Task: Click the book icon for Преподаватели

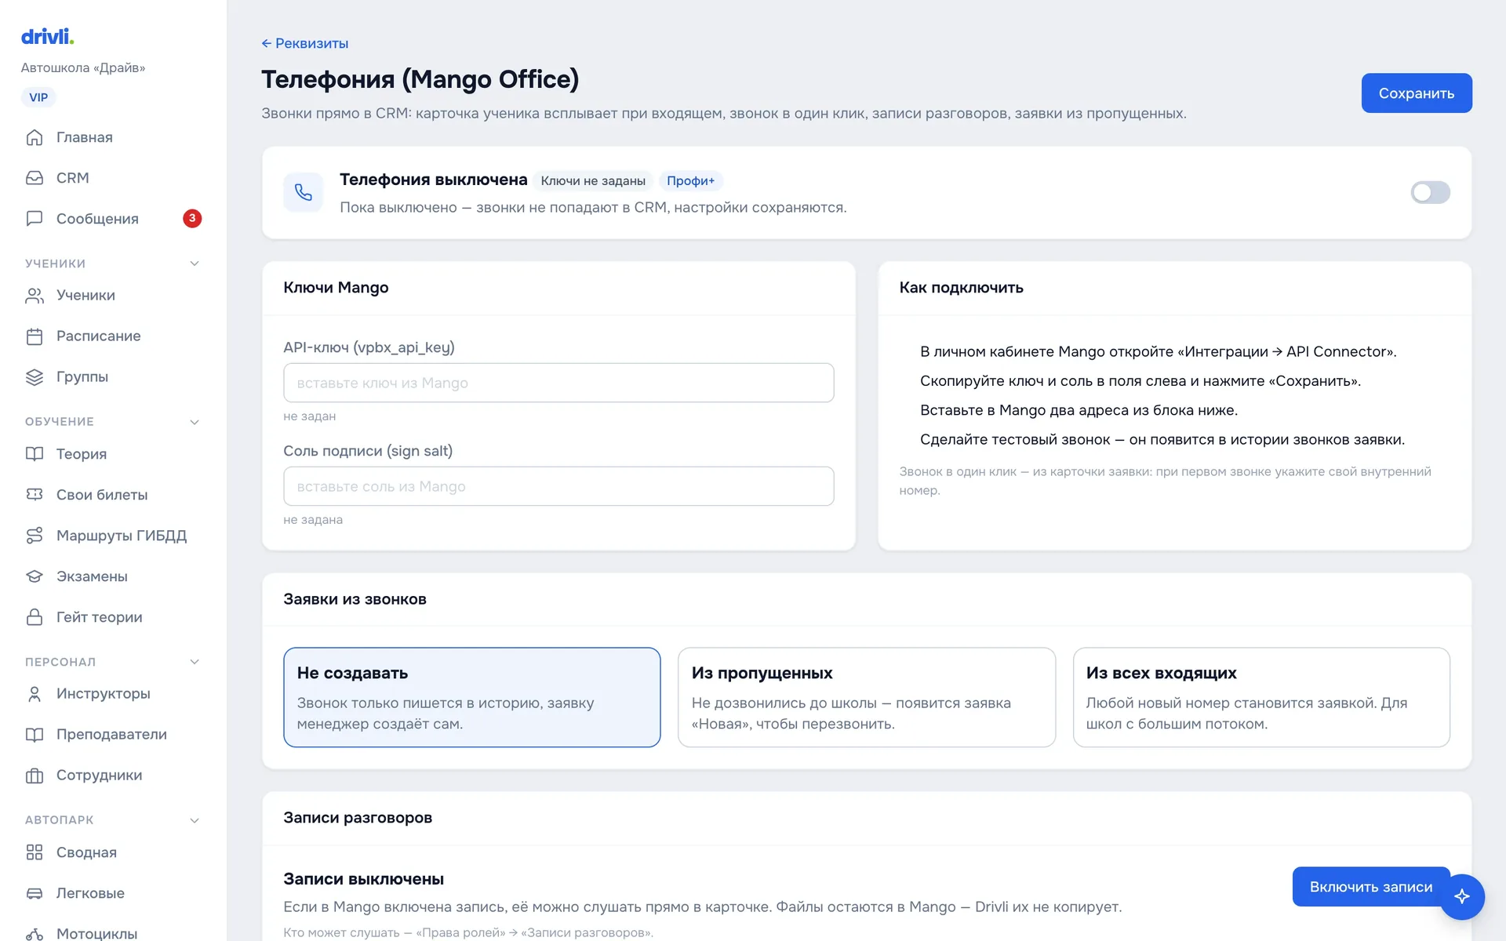Action: (35, 735)
